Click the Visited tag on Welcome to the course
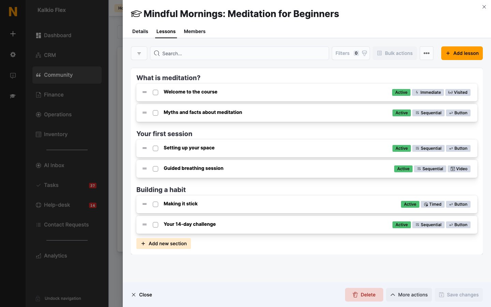Image resolution: width=491 pixels, height=307 pixels. 458,92
